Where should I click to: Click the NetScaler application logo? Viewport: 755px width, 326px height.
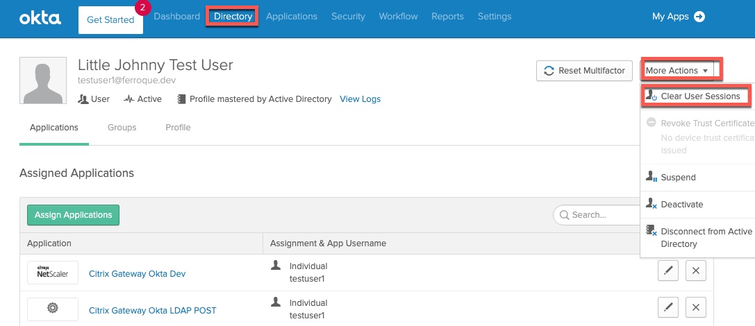pos(53,273)
